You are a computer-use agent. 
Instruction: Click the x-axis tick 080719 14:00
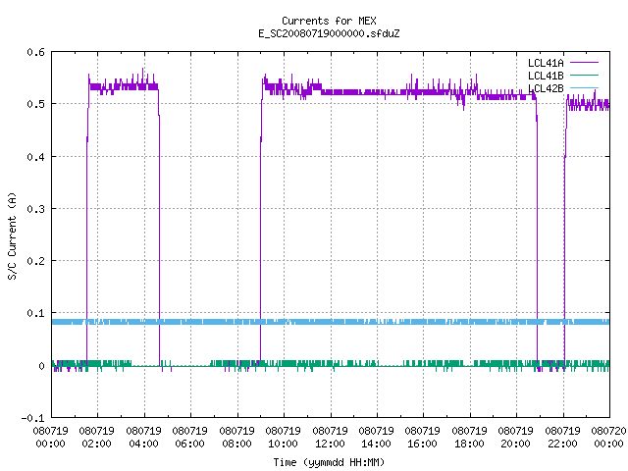(x=376, y=438)
